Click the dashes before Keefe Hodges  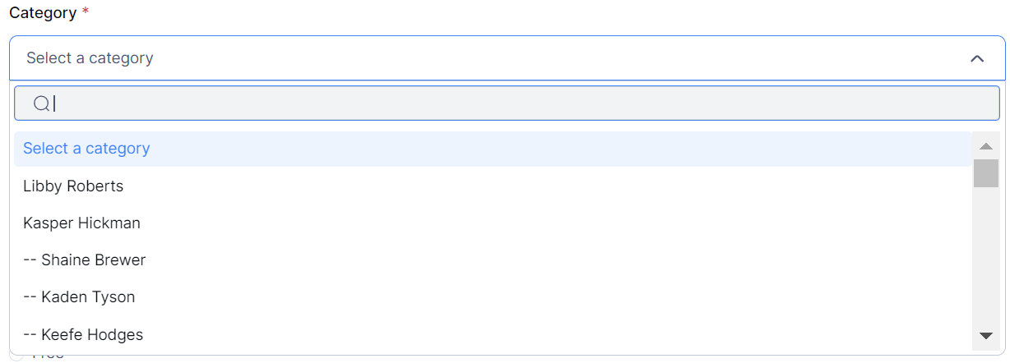(x=30, y=334)
